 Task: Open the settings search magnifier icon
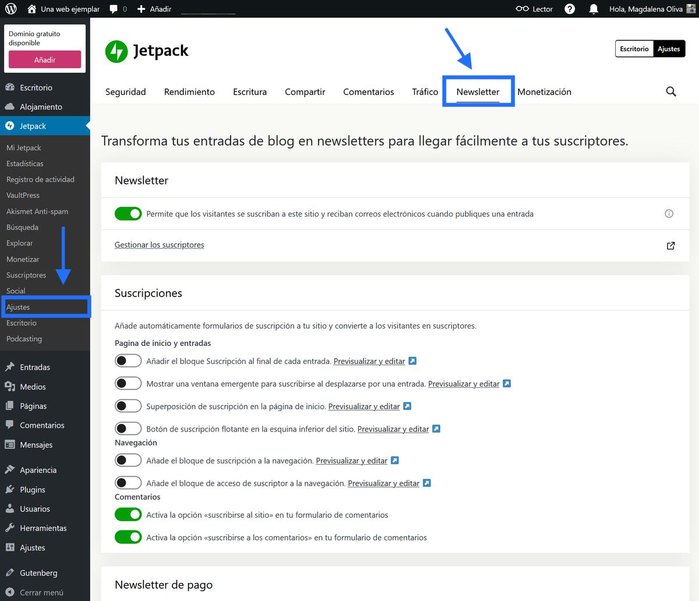coord(670,91)
